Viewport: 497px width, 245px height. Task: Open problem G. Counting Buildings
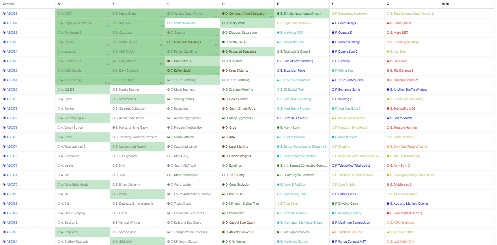click(x=405, y=42)
